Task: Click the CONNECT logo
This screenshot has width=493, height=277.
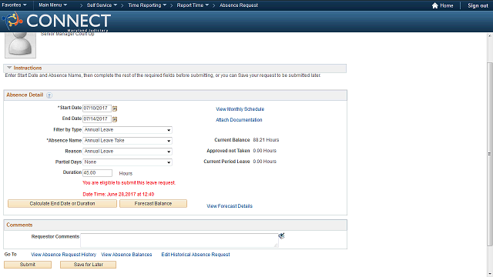Action: click(x=56, y=22)
